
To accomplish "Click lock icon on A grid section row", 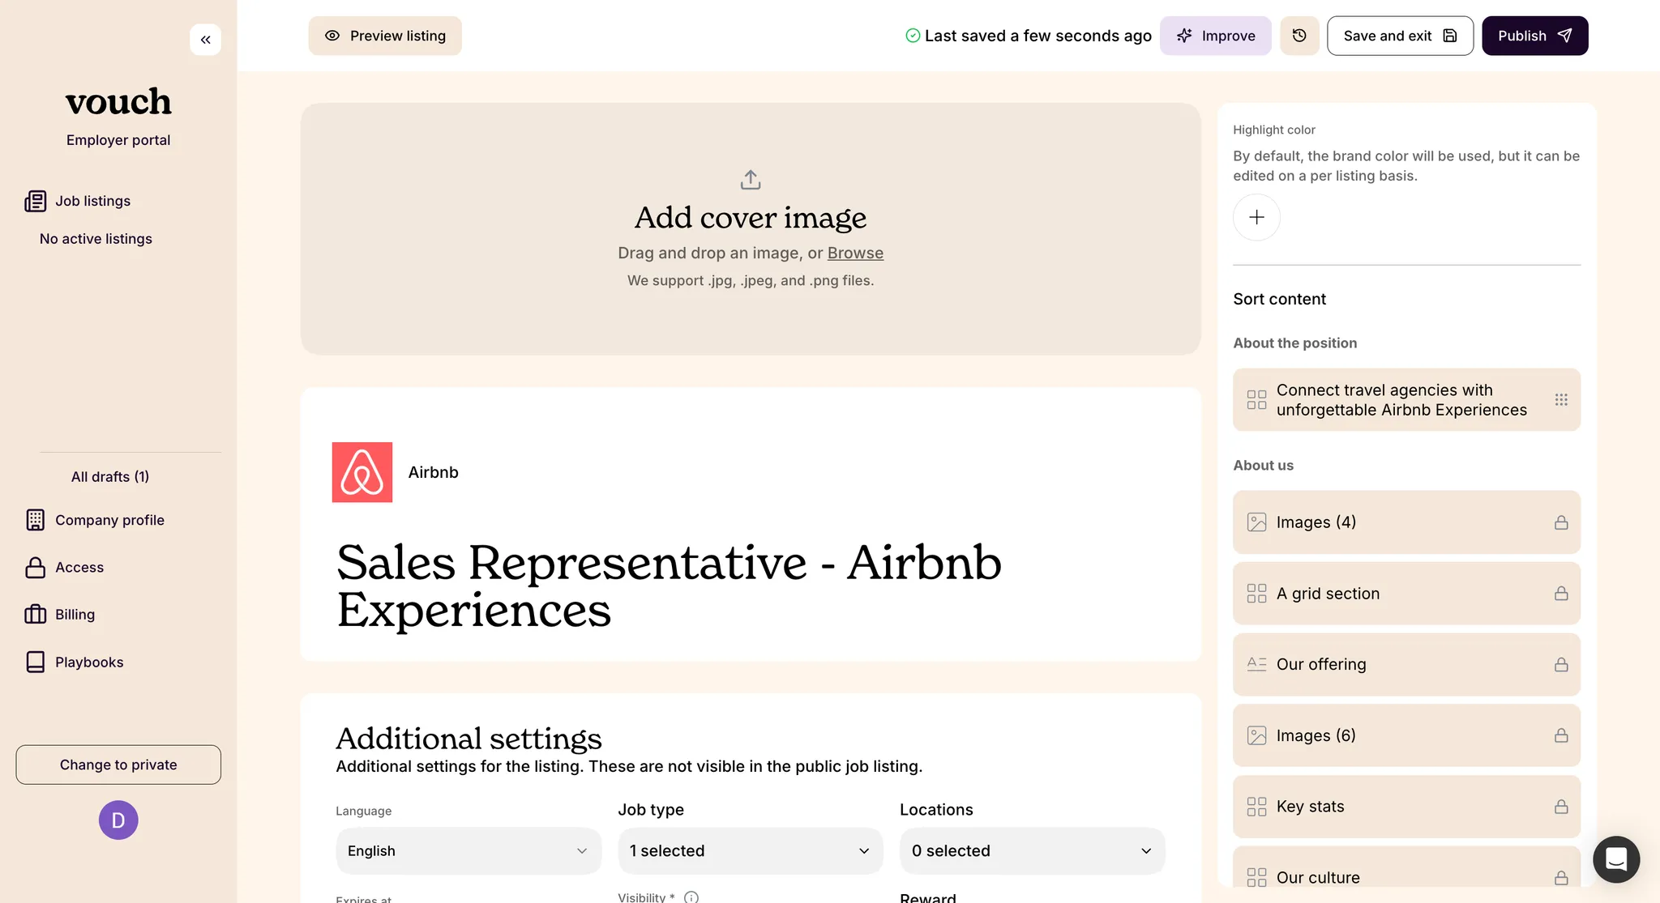I will pyautogui.click(x=1561, y=594).
